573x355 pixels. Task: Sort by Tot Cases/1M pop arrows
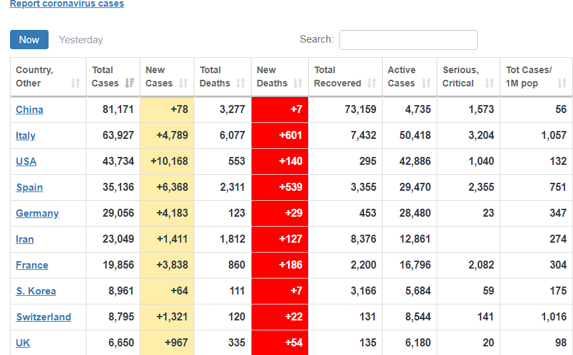[x=564, y=83]
